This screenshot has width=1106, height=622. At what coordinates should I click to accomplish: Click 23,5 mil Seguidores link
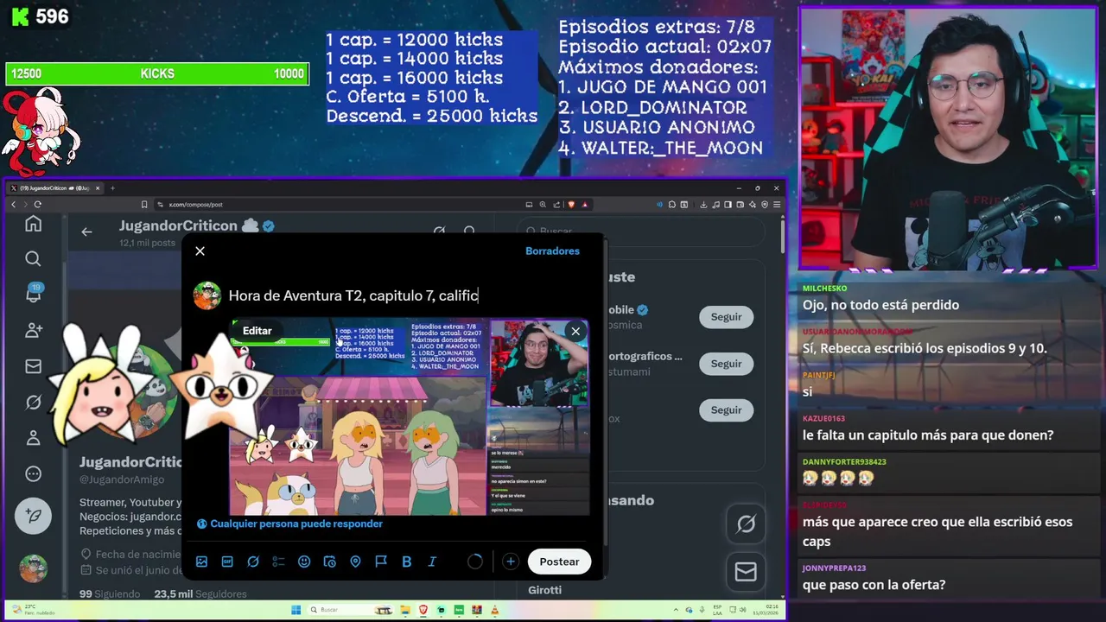[200, 594]
